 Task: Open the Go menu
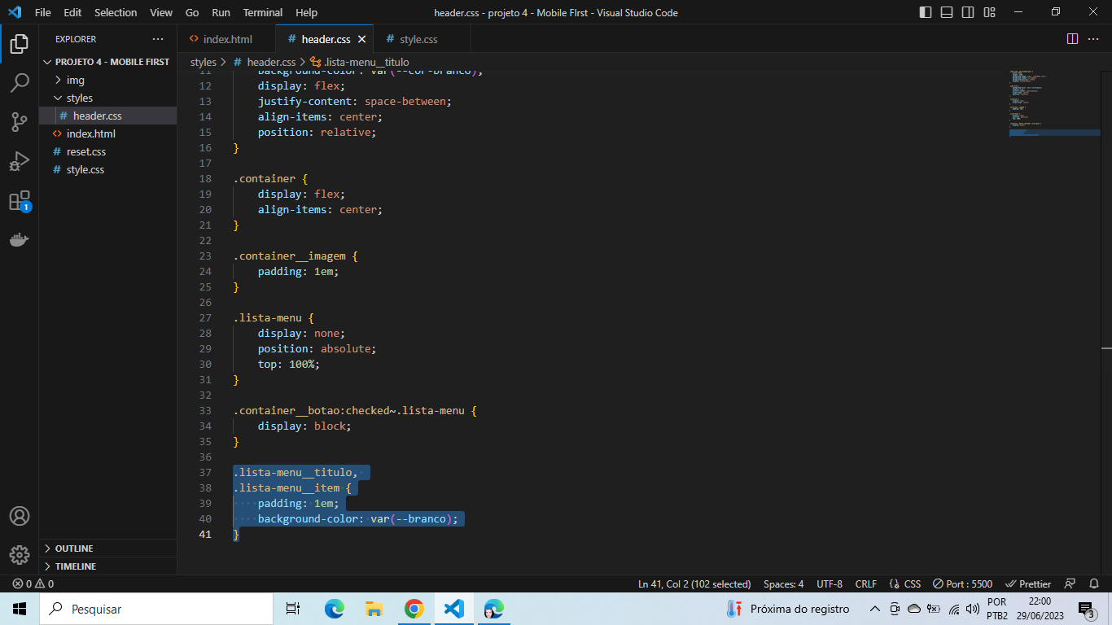coord(192,12)
